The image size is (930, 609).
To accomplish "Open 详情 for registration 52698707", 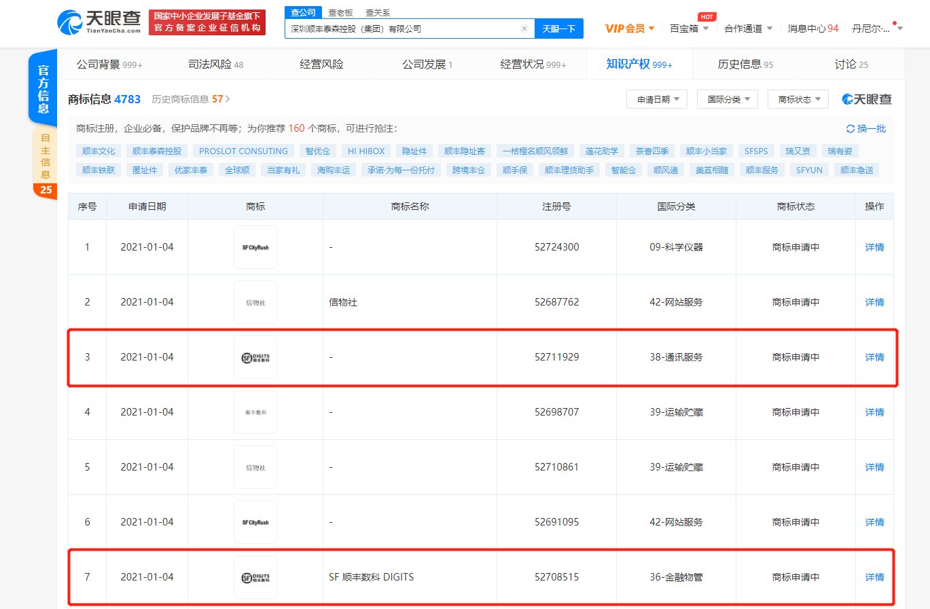I will pyautogui.click(x=874, y=412).
